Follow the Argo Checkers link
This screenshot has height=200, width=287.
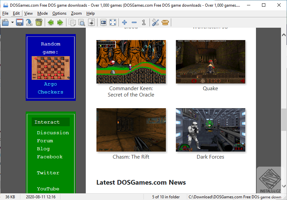[50, 88]
